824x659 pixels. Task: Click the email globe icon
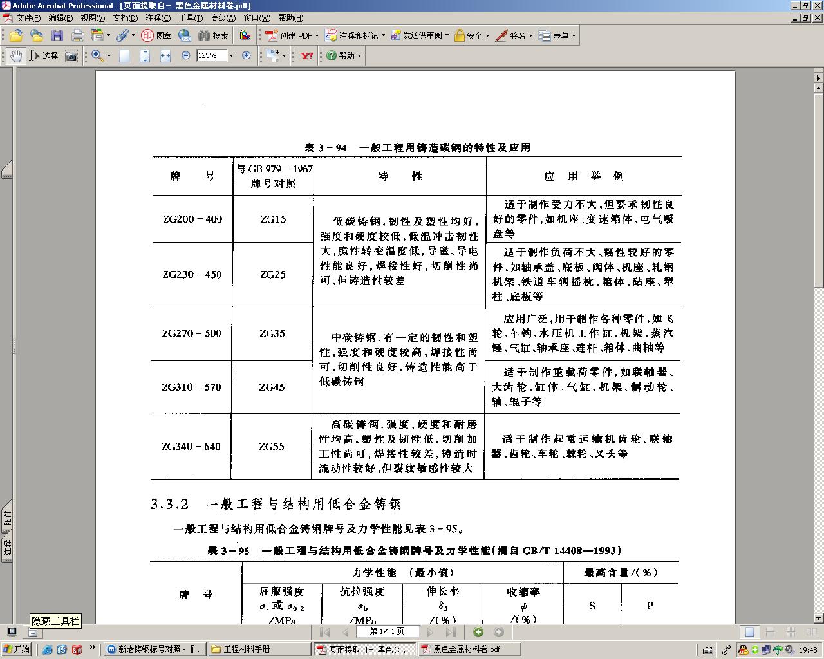(x=185, y=35)
